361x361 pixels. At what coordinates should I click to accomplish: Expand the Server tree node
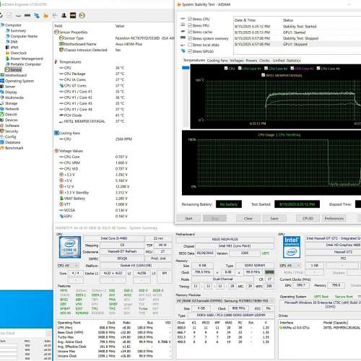coord(10,87)
